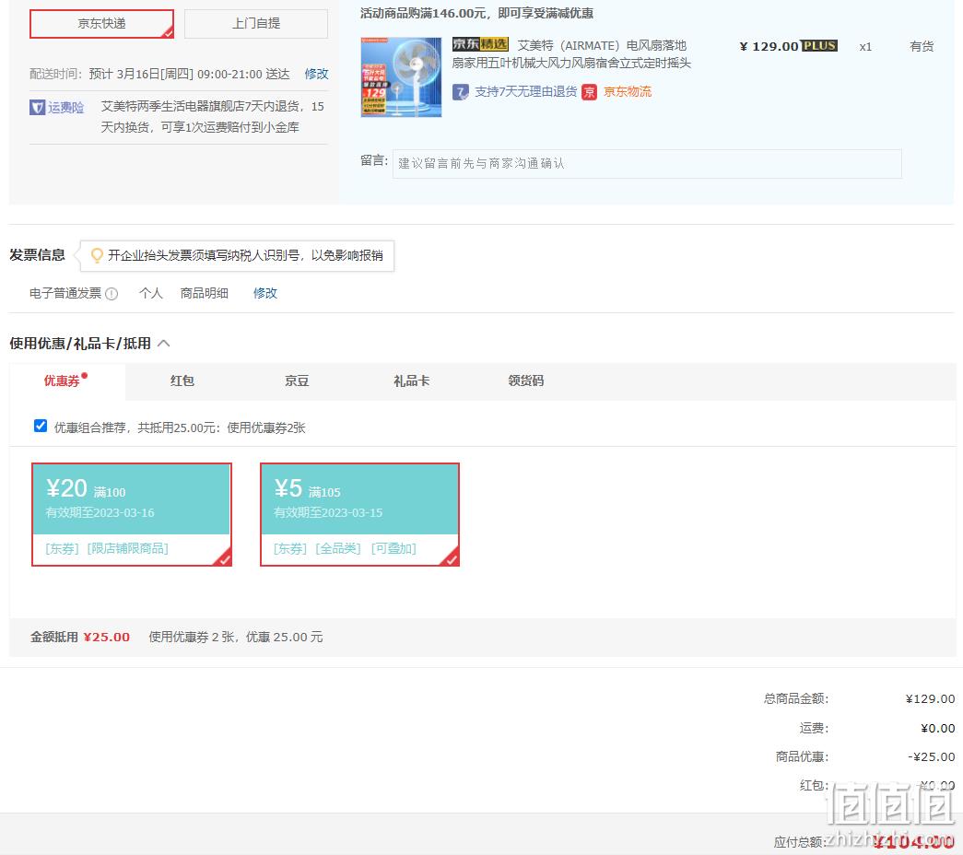Click the 金额抵用 ¥25.00 amount
Image resolution: width=963 pixels, height=855 pixels.
[106, 637]
